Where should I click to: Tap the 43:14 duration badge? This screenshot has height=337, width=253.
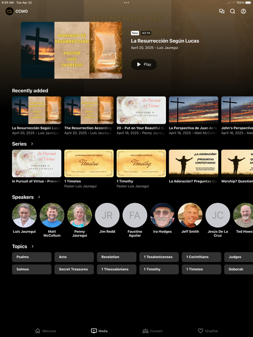coord(146,33)
